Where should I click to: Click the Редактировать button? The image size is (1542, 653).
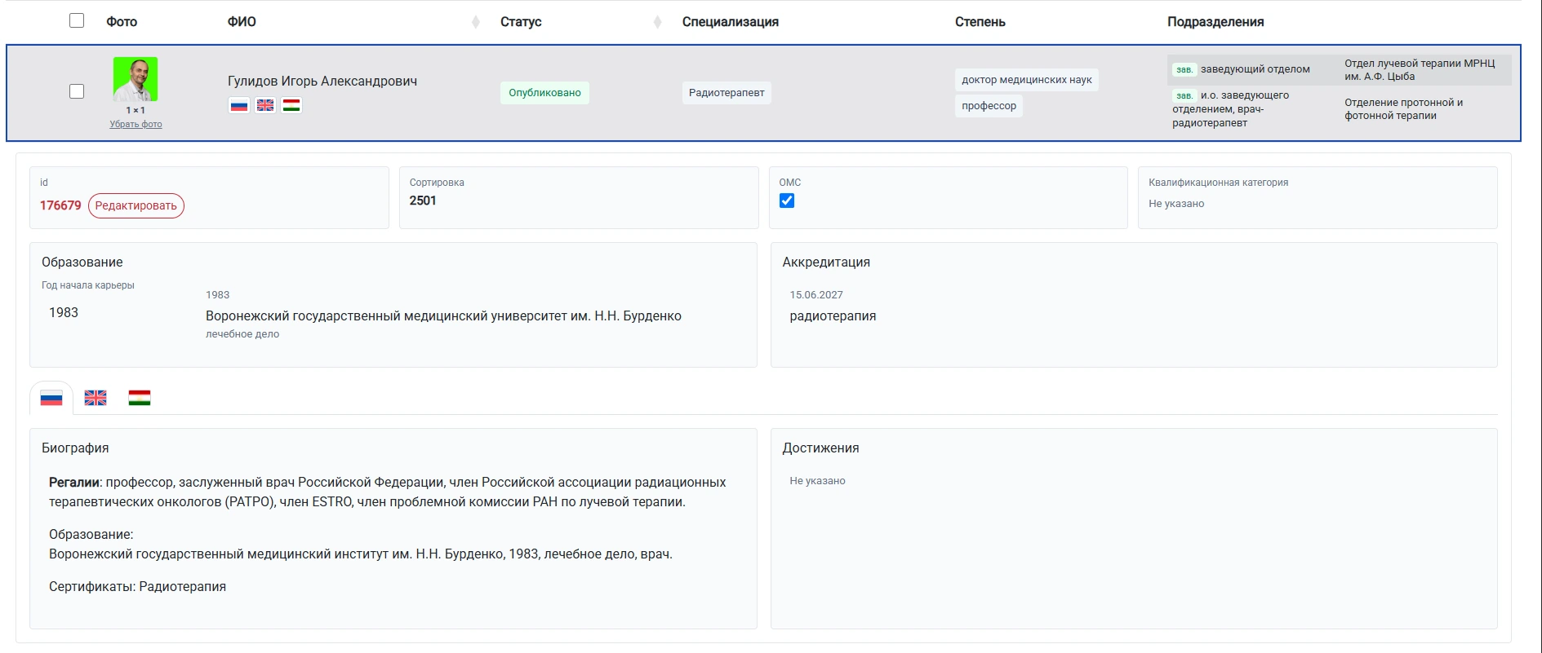tap(136, 205)
